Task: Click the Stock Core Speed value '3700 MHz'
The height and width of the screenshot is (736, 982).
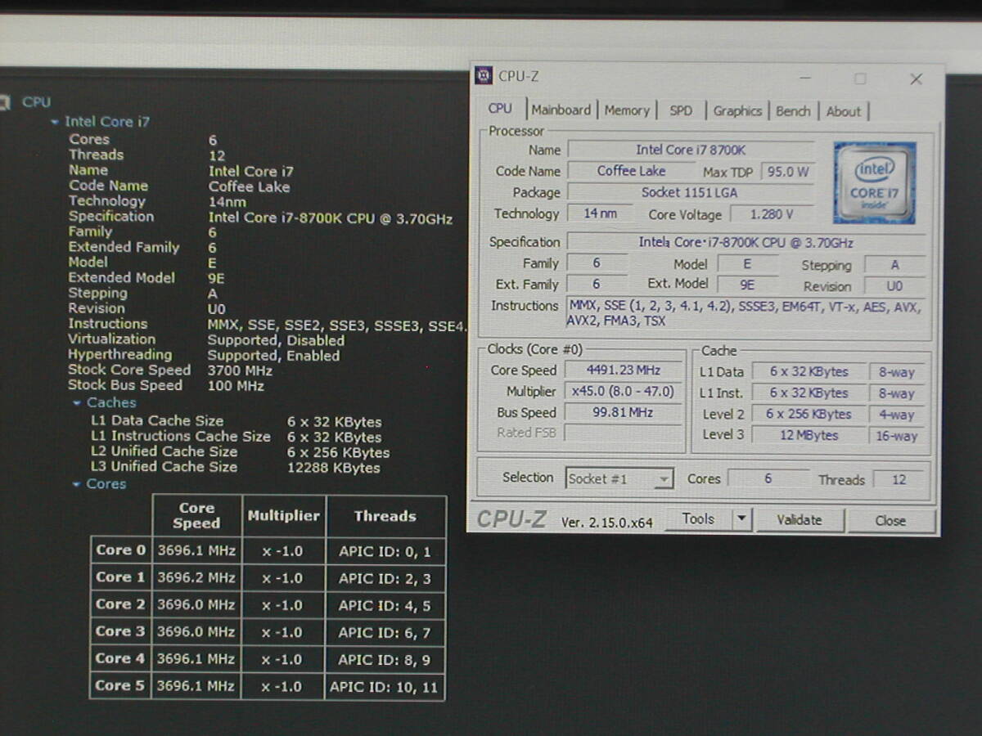Action: tap(240, 370)
